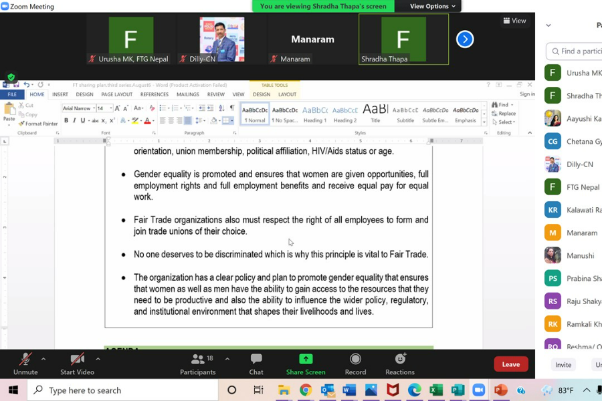
Task: Open the Zoom Chat icon
Action: coord(256,359)
